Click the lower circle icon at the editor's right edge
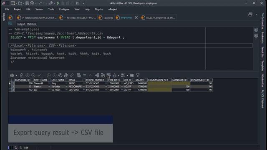This screenshot has width=267, height=150. (256, 36)
